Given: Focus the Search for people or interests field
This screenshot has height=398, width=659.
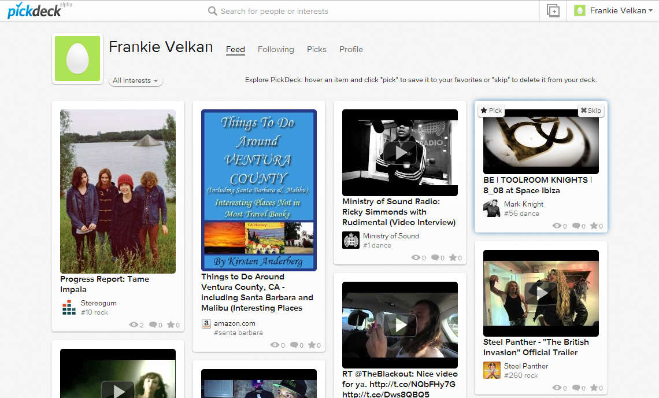Looking at the screenshot, I should tap(275, 12).
